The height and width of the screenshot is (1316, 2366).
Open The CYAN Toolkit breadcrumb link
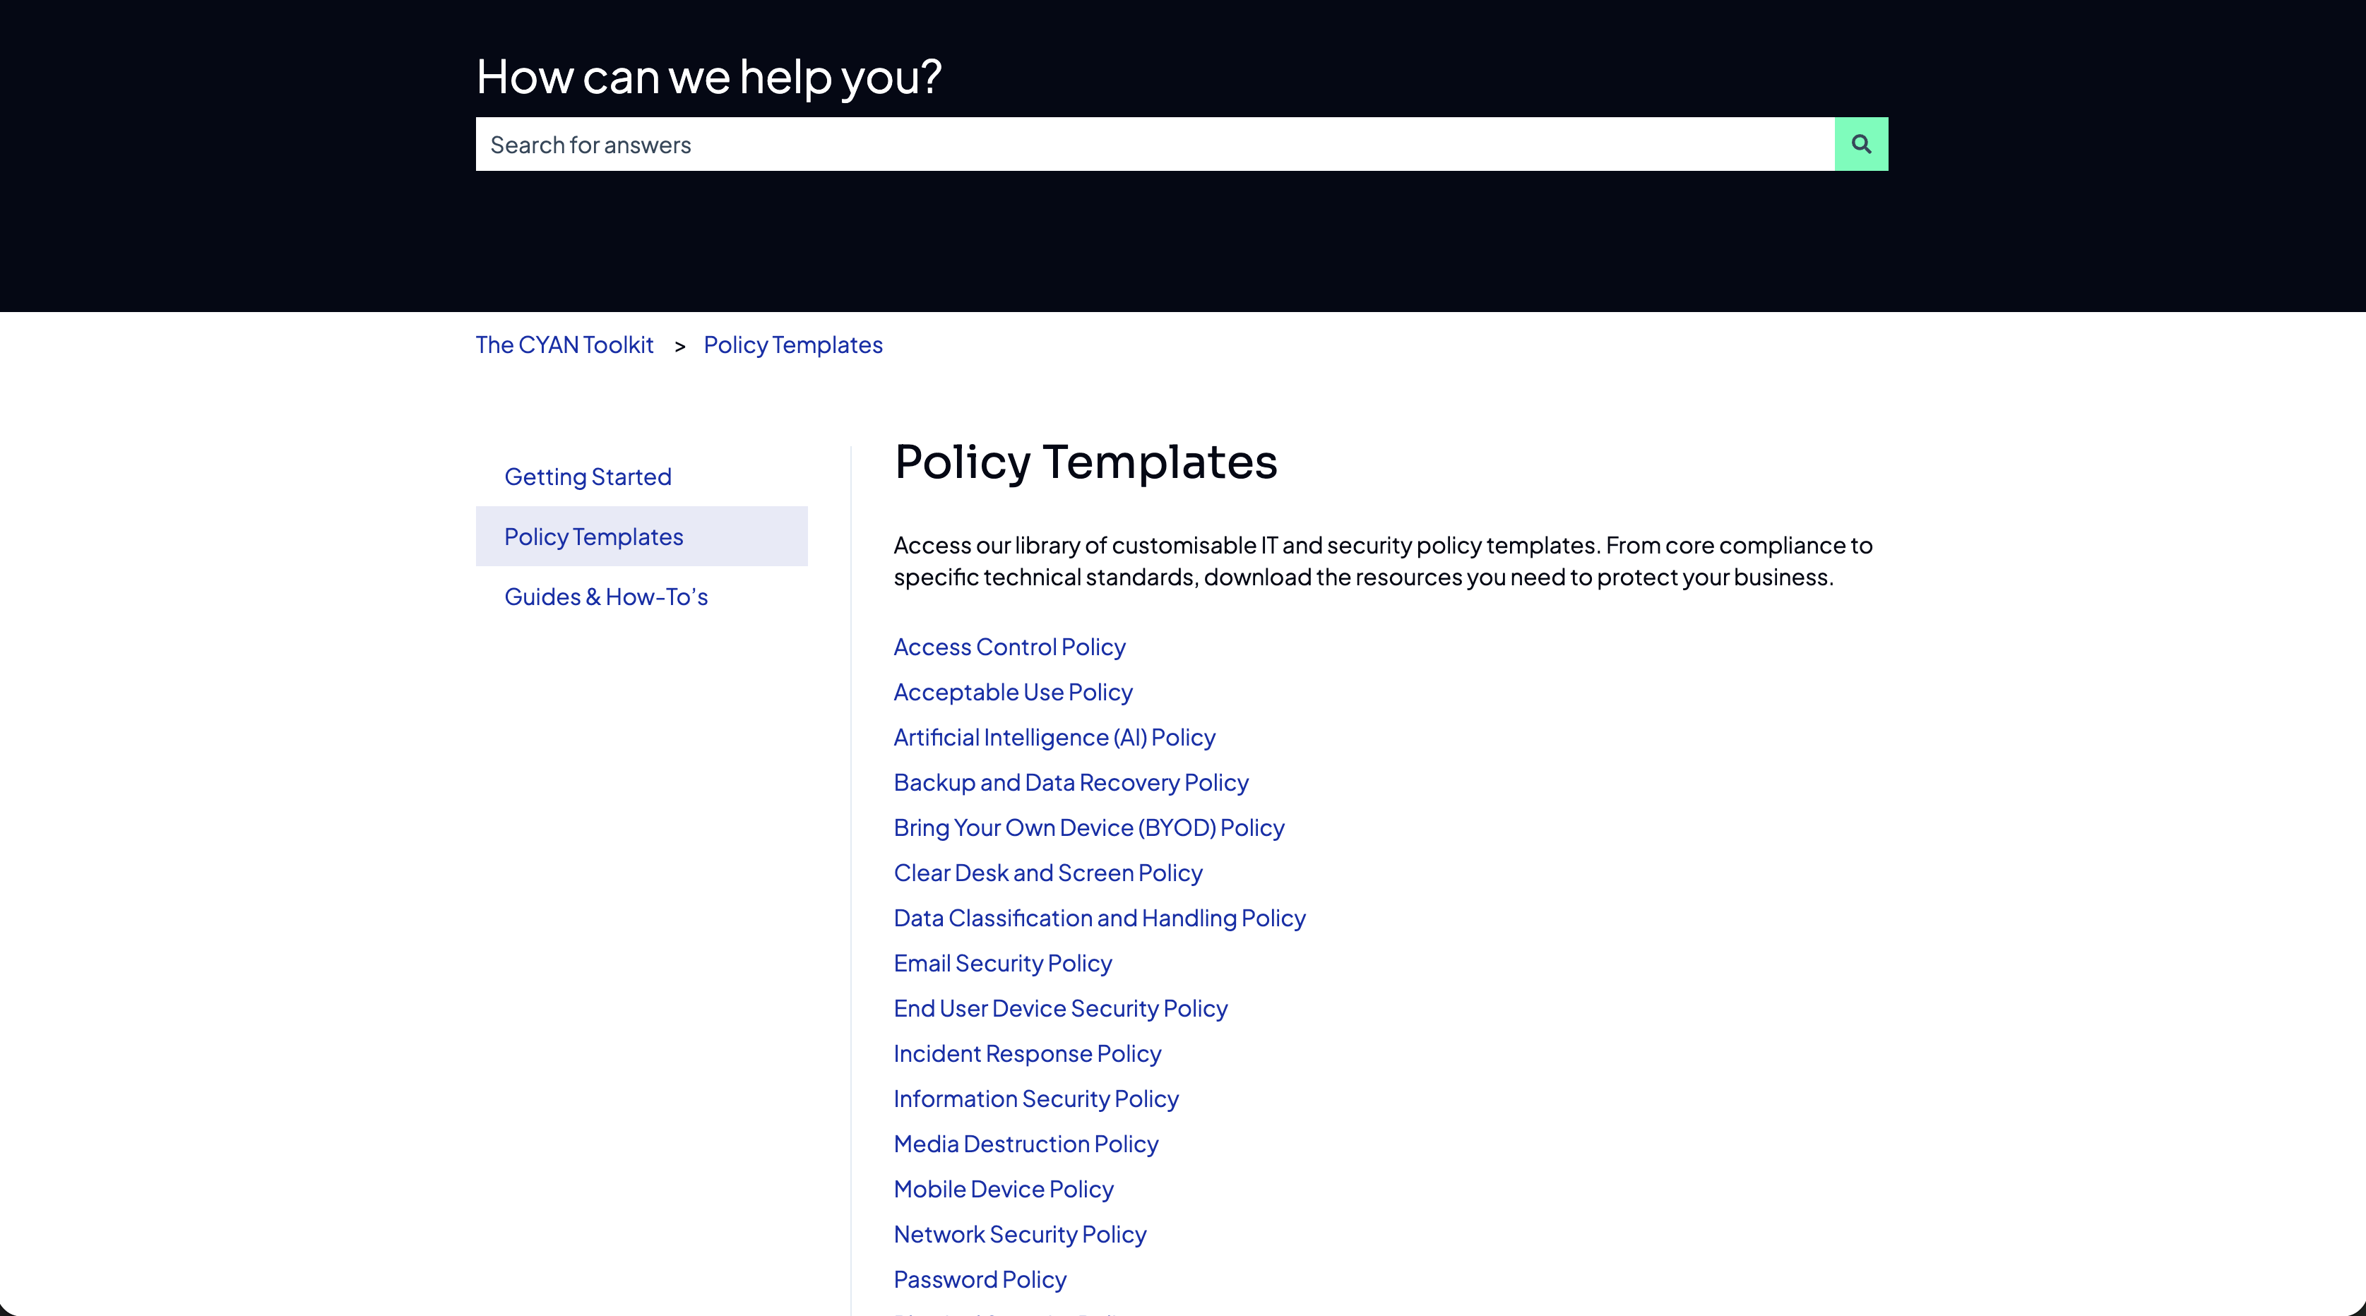564,345
